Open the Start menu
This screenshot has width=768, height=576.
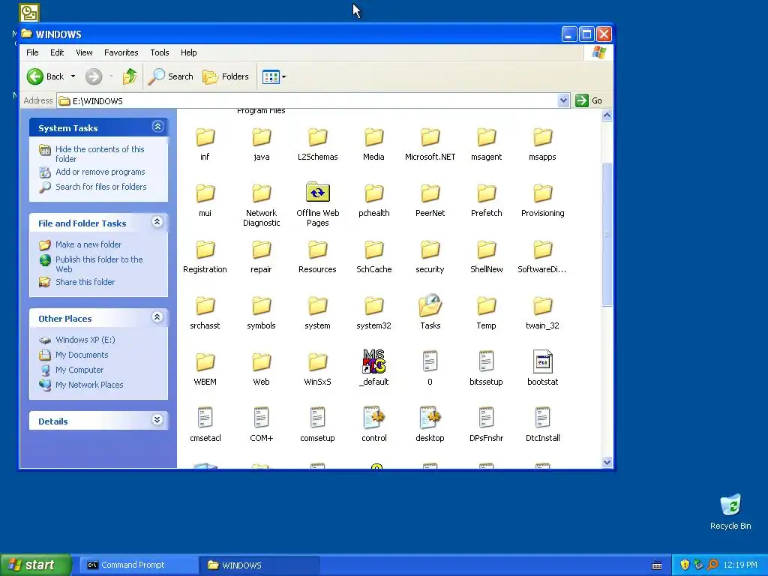pyautogui.click(x=35, y=565)
